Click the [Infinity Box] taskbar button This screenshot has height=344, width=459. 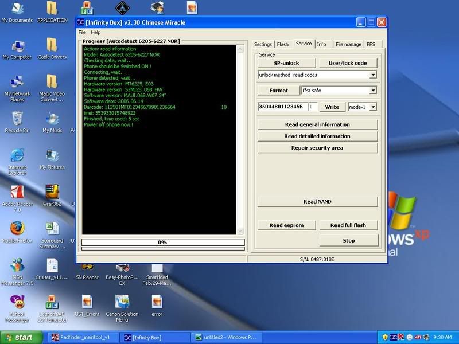pos(155,338)
